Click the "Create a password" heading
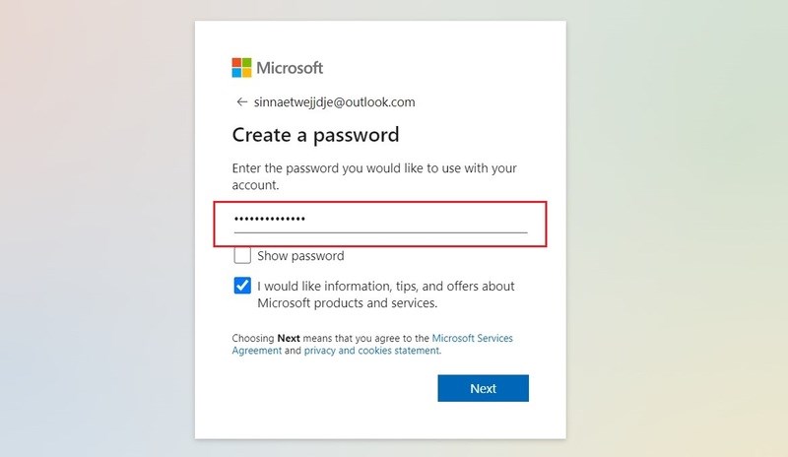 pos(315,134)
